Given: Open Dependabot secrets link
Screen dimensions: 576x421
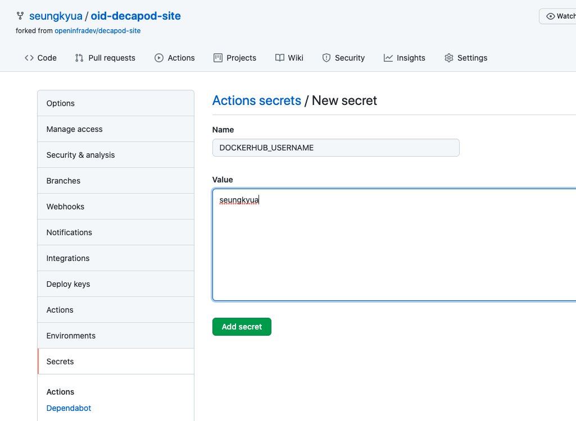Looking at the screenshot, I should tap(69, 408).
